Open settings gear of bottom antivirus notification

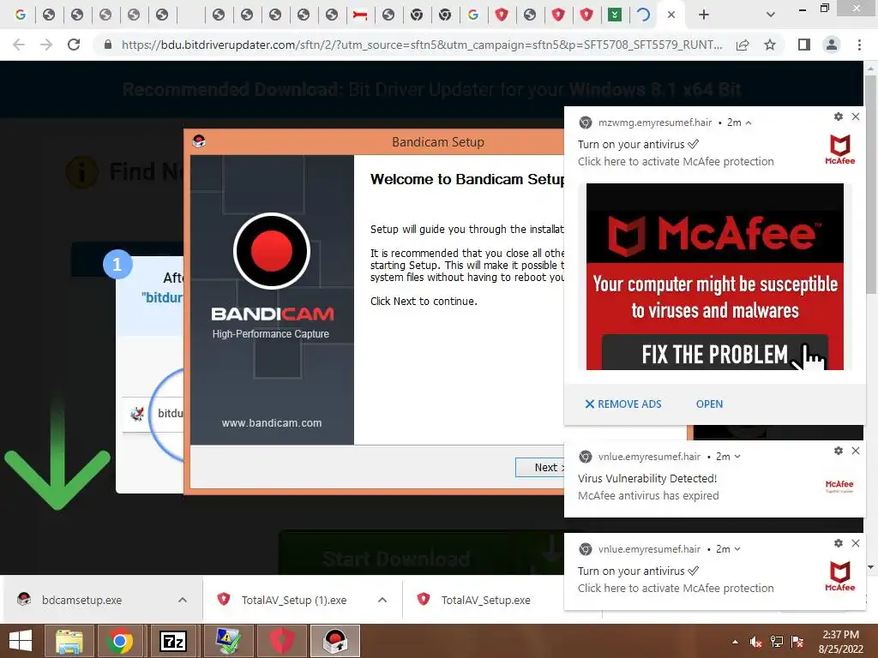tap(839, 542)
